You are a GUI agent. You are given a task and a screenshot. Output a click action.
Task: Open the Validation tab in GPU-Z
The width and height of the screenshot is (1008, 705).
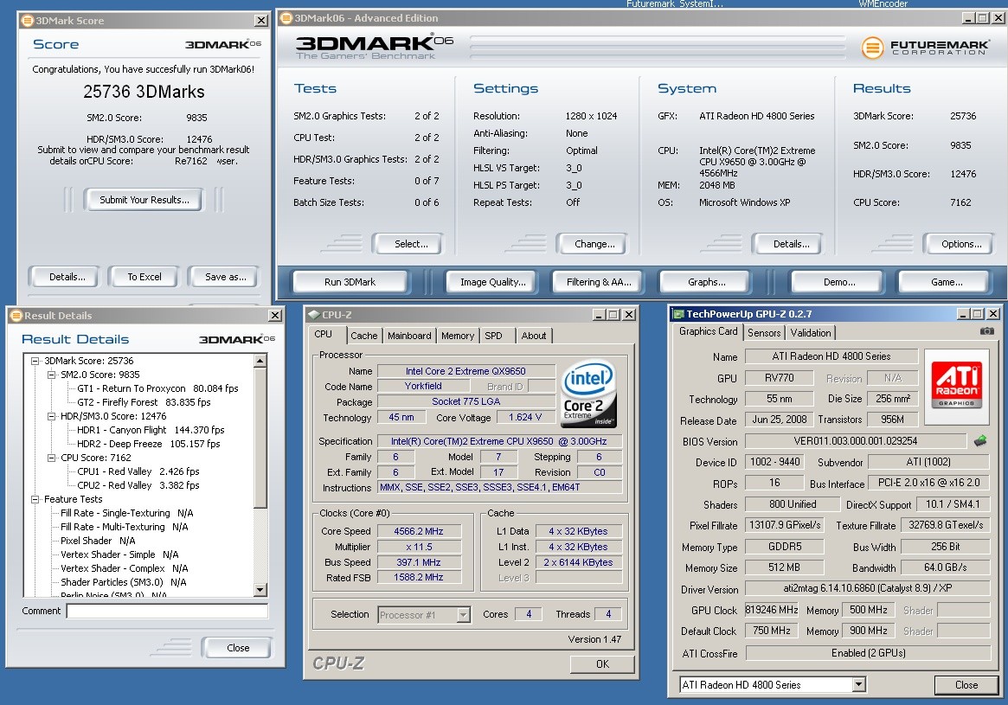[811, 333]
